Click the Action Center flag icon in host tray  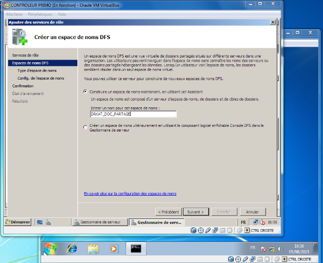[x=263, y=249]
